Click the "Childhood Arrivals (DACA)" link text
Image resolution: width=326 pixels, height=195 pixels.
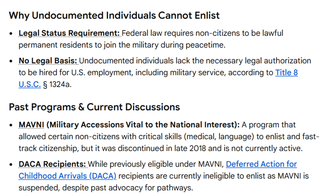click(67, 176)
